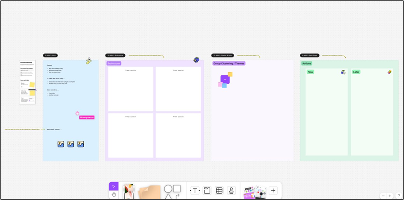Select the Now column label
The height and width of the screenshot is (200, 404).
pos(310,72)
